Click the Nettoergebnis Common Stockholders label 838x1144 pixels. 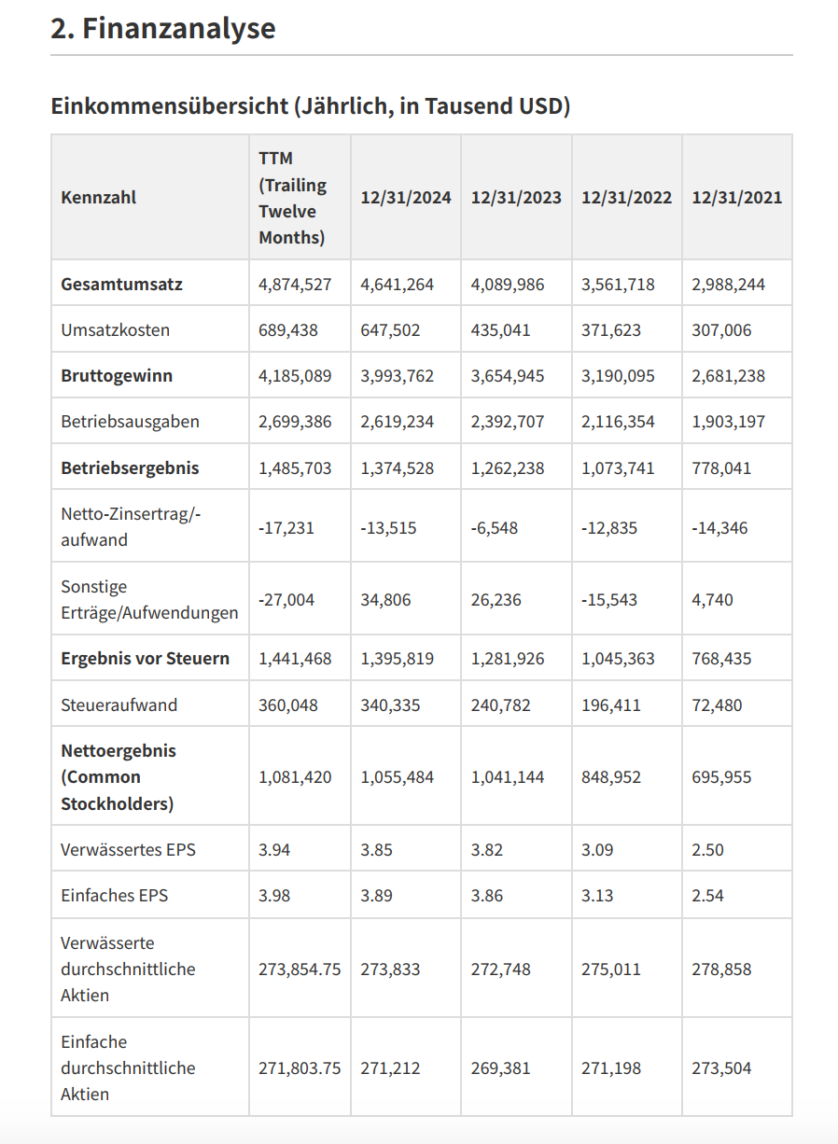119,777
